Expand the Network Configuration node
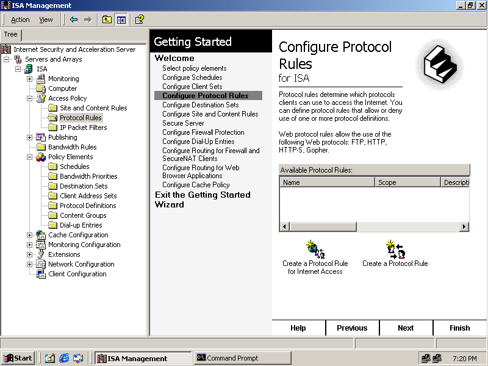This screenshot has height=366, width=488. [x=29, y=264]
